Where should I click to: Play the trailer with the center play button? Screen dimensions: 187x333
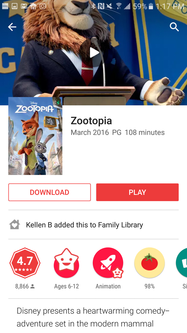94,52
